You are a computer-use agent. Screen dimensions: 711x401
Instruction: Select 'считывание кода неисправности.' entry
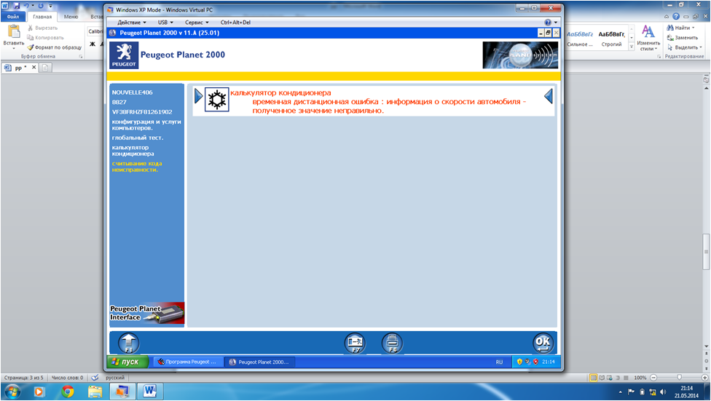tap(137, 166)
